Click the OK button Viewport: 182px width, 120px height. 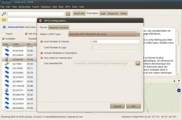coord(133,106)
